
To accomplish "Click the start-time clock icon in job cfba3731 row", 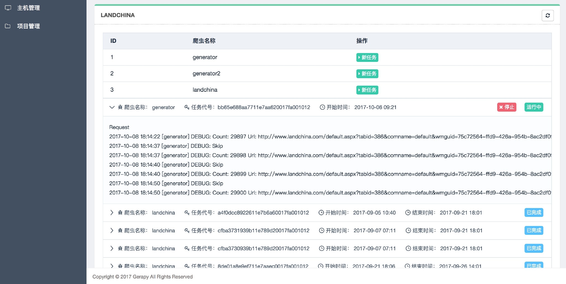I will (x=322, y=230).
